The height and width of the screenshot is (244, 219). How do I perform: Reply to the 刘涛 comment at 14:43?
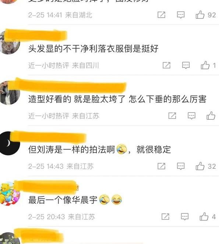click(181, 166)
